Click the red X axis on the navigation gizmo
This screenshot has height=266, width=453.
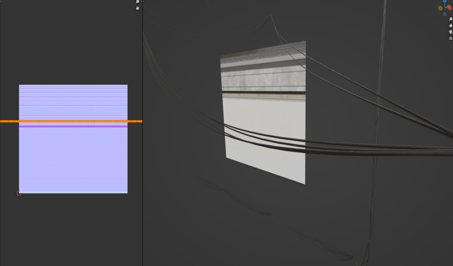click(450, 8)
